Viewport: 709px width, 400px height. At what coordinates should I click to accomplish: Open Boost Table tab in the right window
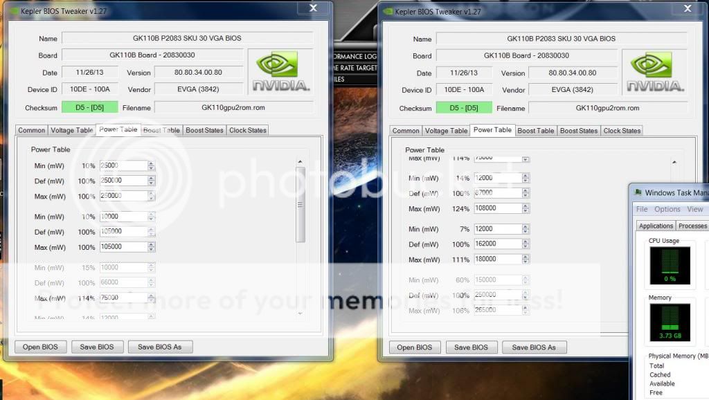(x=535, y=131)
